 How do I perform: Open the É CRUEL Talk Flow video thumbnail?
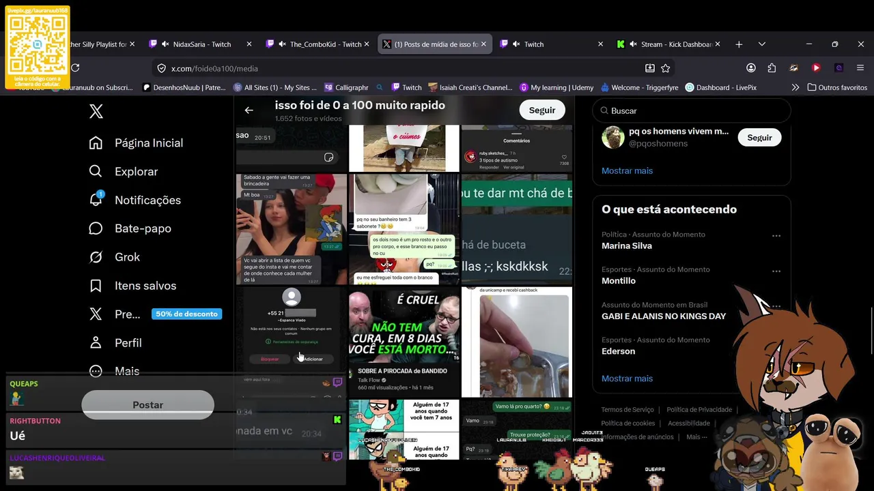pyautogui.click(x=404, y=342)
